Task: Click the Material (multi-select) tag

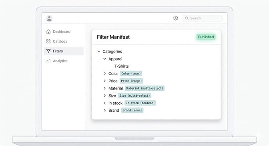Action: [145, 88]
